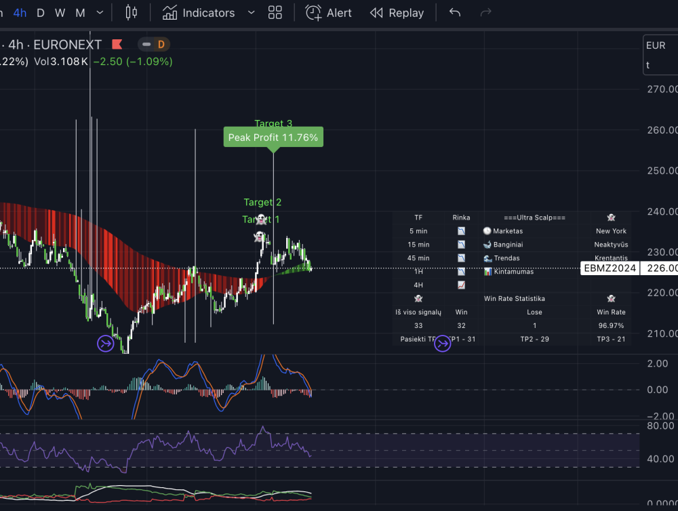This screenshot has width=678, height=511.
Task: Start bar Replay mode
Action: click(x=397, y=12)
